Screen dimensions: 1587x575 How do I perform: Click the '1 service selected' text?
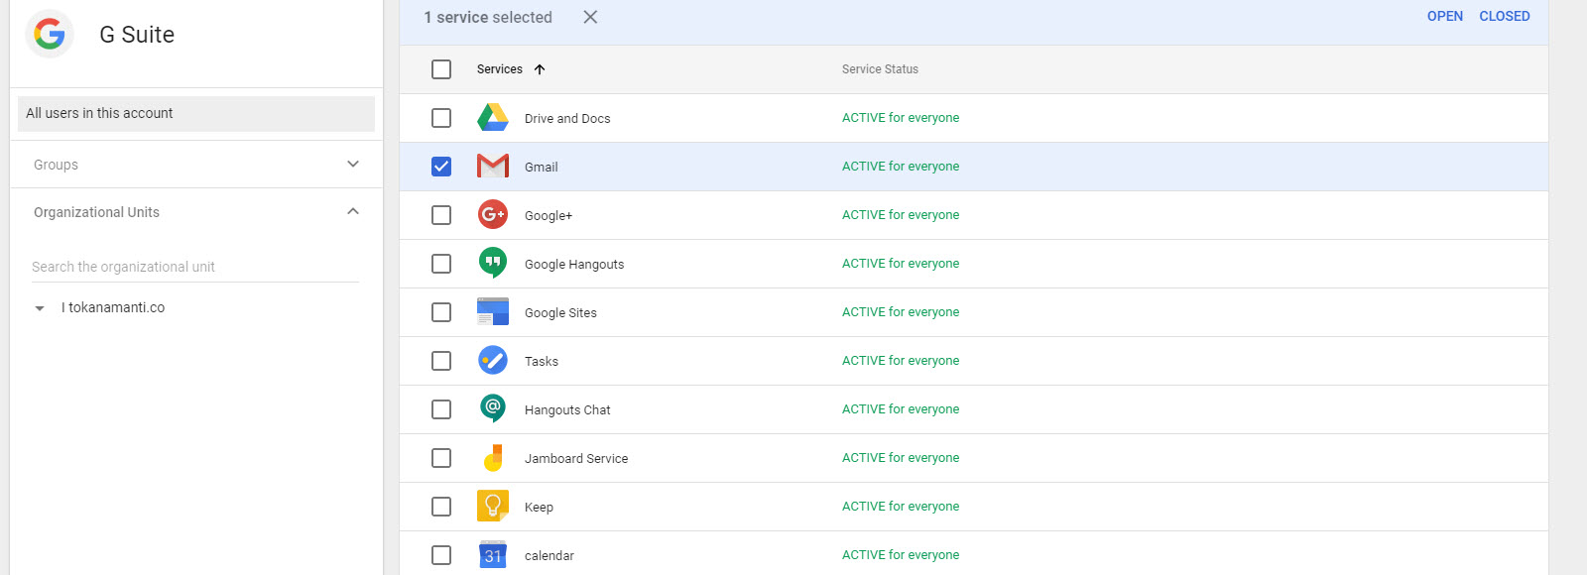coord(488,17)
